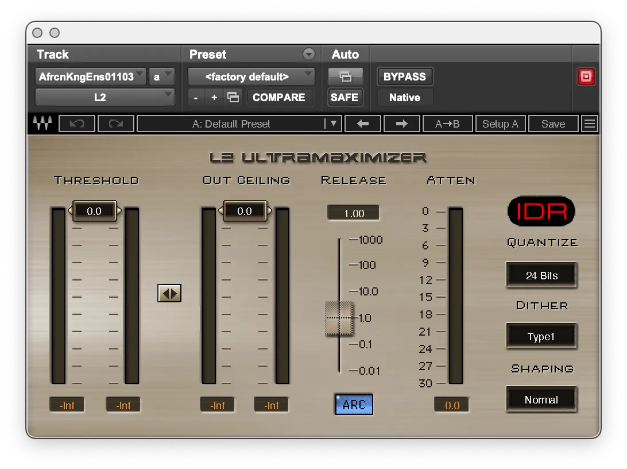Viewport: 627px width, 469px height.
Task: Click the Release slider handle
Action: click(x=339, y=319)
